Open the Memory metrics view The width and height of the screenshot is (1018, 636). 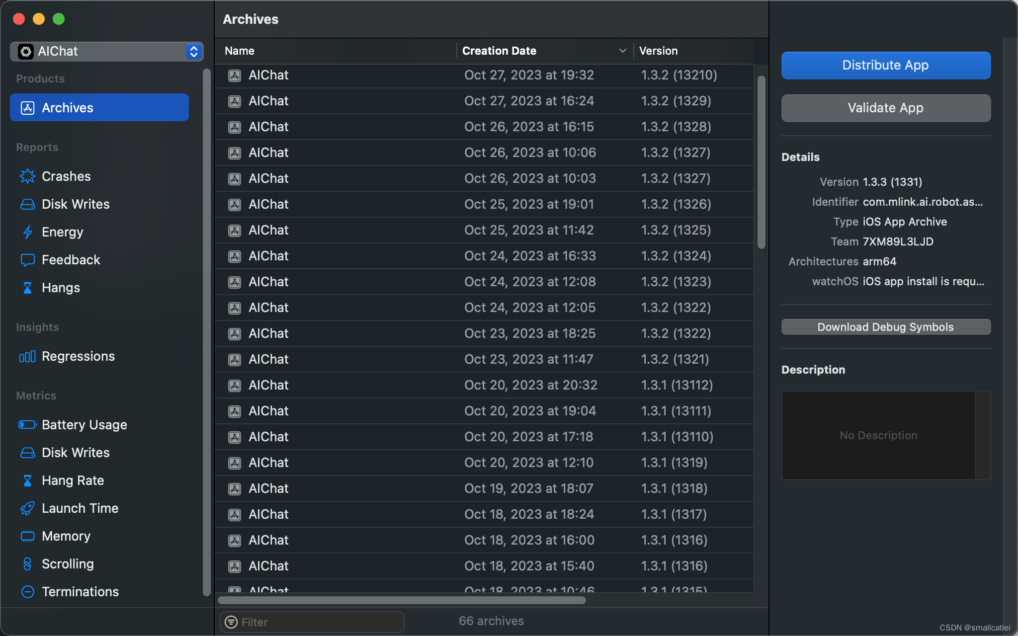[66, 536]
